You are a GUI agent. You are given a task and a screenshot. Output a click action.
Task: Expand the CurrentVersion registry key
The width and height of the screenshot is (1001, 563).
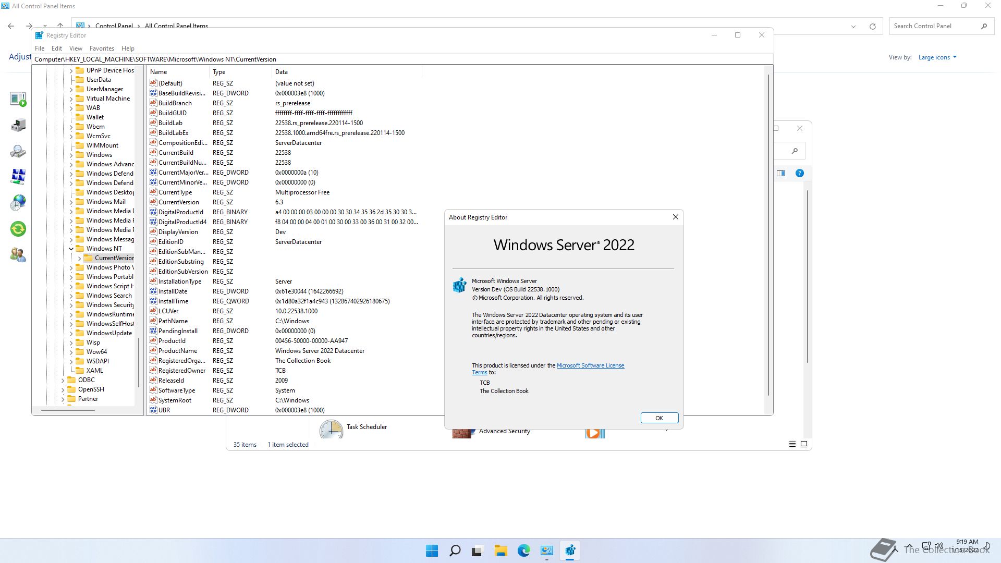pos(79,258)
